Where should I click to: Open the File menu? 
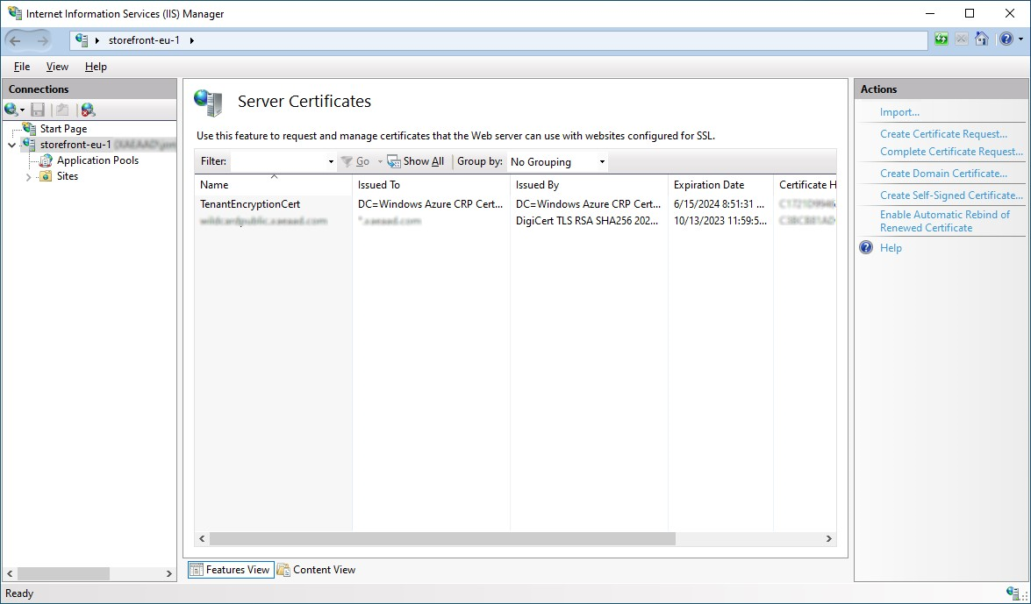(22, 67)
